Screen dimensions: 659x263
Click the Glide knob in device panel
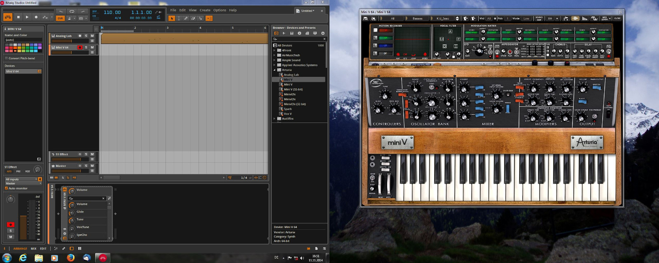(72, 213)
